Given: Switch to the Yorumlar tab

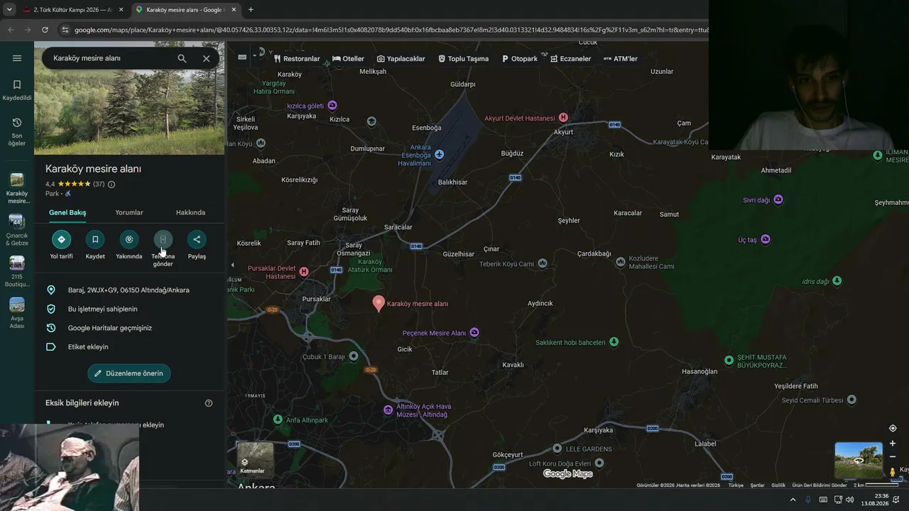Looking at the screenshot, I should tap(129, 213).
